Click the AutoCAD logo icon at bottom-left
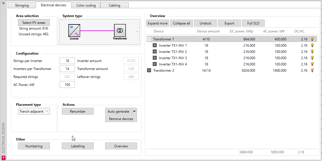The height and width of the screenshot is (161, 322). (3, 158)
